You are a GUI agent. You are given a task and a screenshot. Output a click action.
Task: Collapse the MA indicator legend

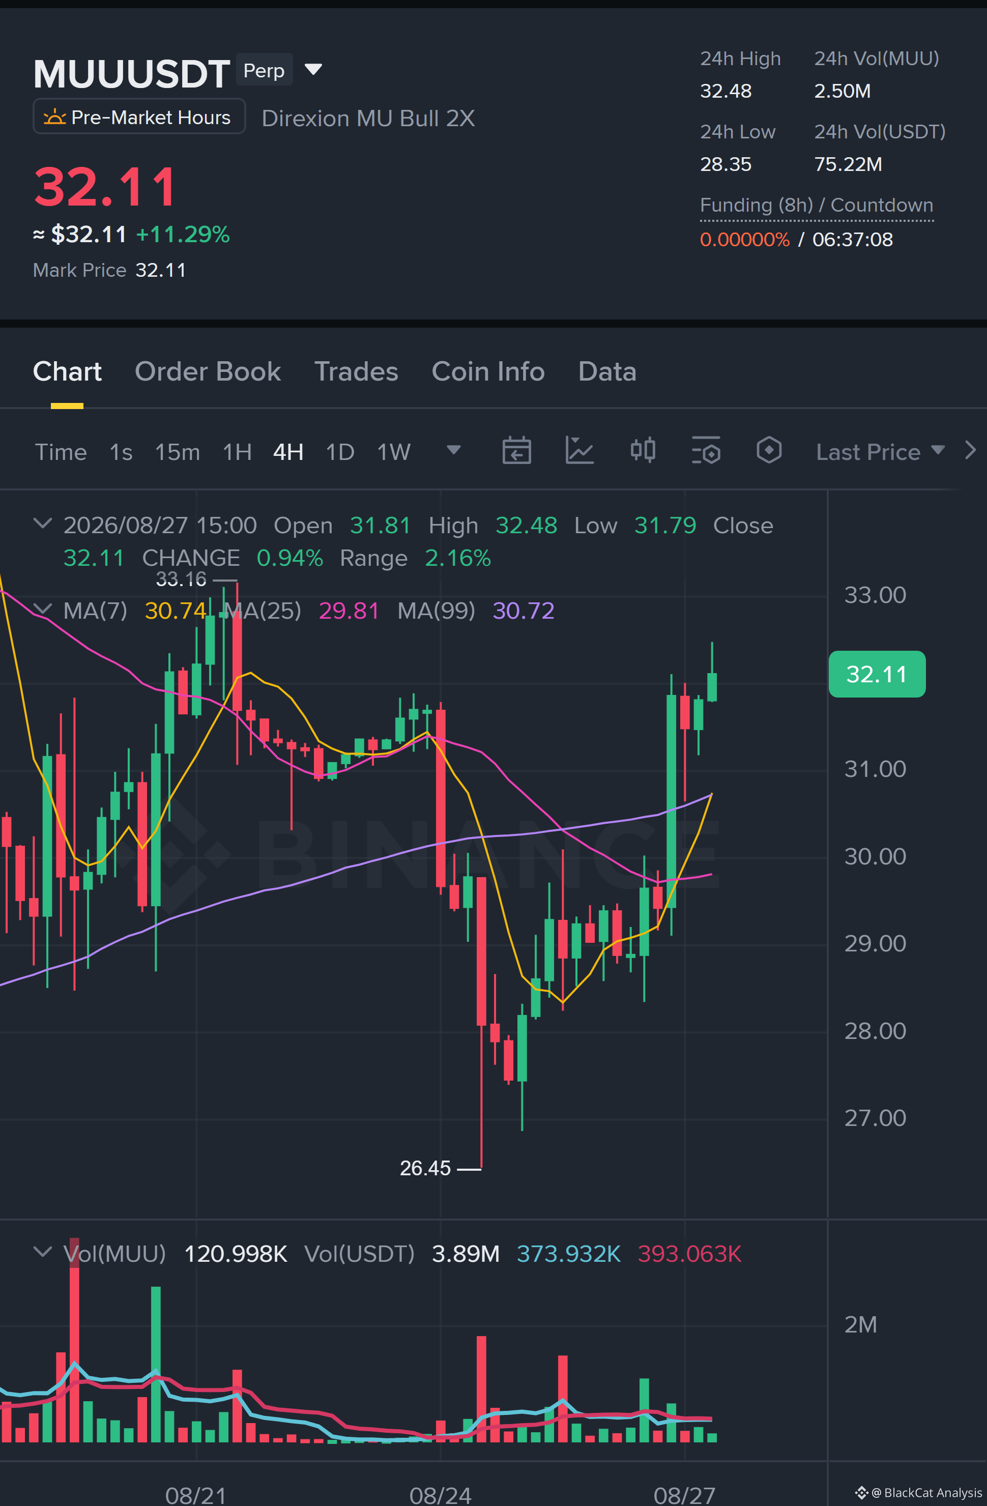(x=42, y=609)
